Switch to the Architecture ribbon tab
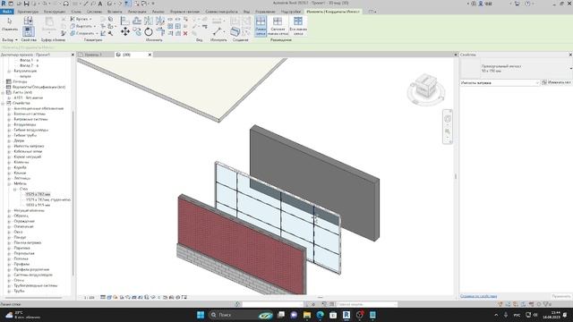 pyautogui.click(x=28, y=12)
